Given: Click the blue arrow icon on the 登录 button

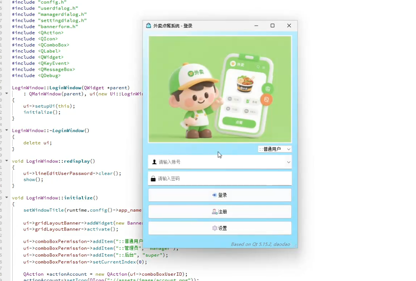Looking at the screenshot, I should (x=214, y=195).
